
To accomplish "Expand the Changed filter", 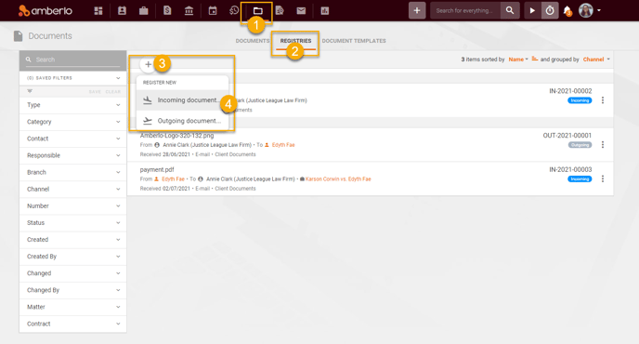I will point(73,273).
